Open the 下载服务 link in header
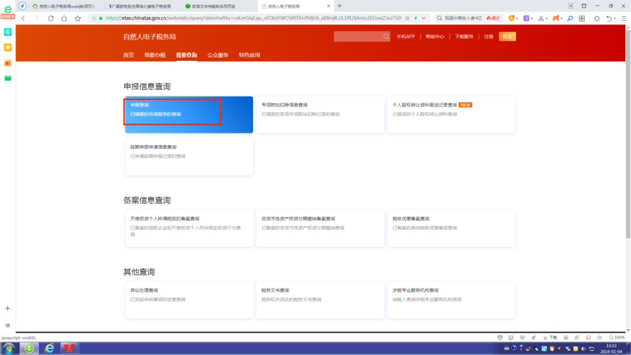The height and width of the screenshot is (355, 631). click(464, 37)
